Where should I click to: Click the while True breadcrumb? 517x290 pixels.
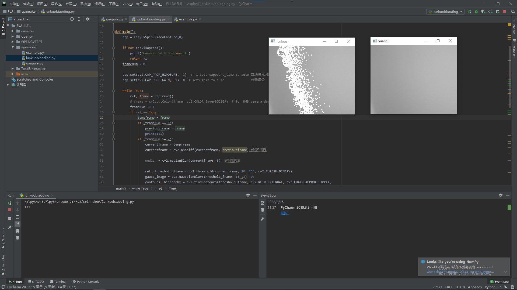[x=140, y=188]
